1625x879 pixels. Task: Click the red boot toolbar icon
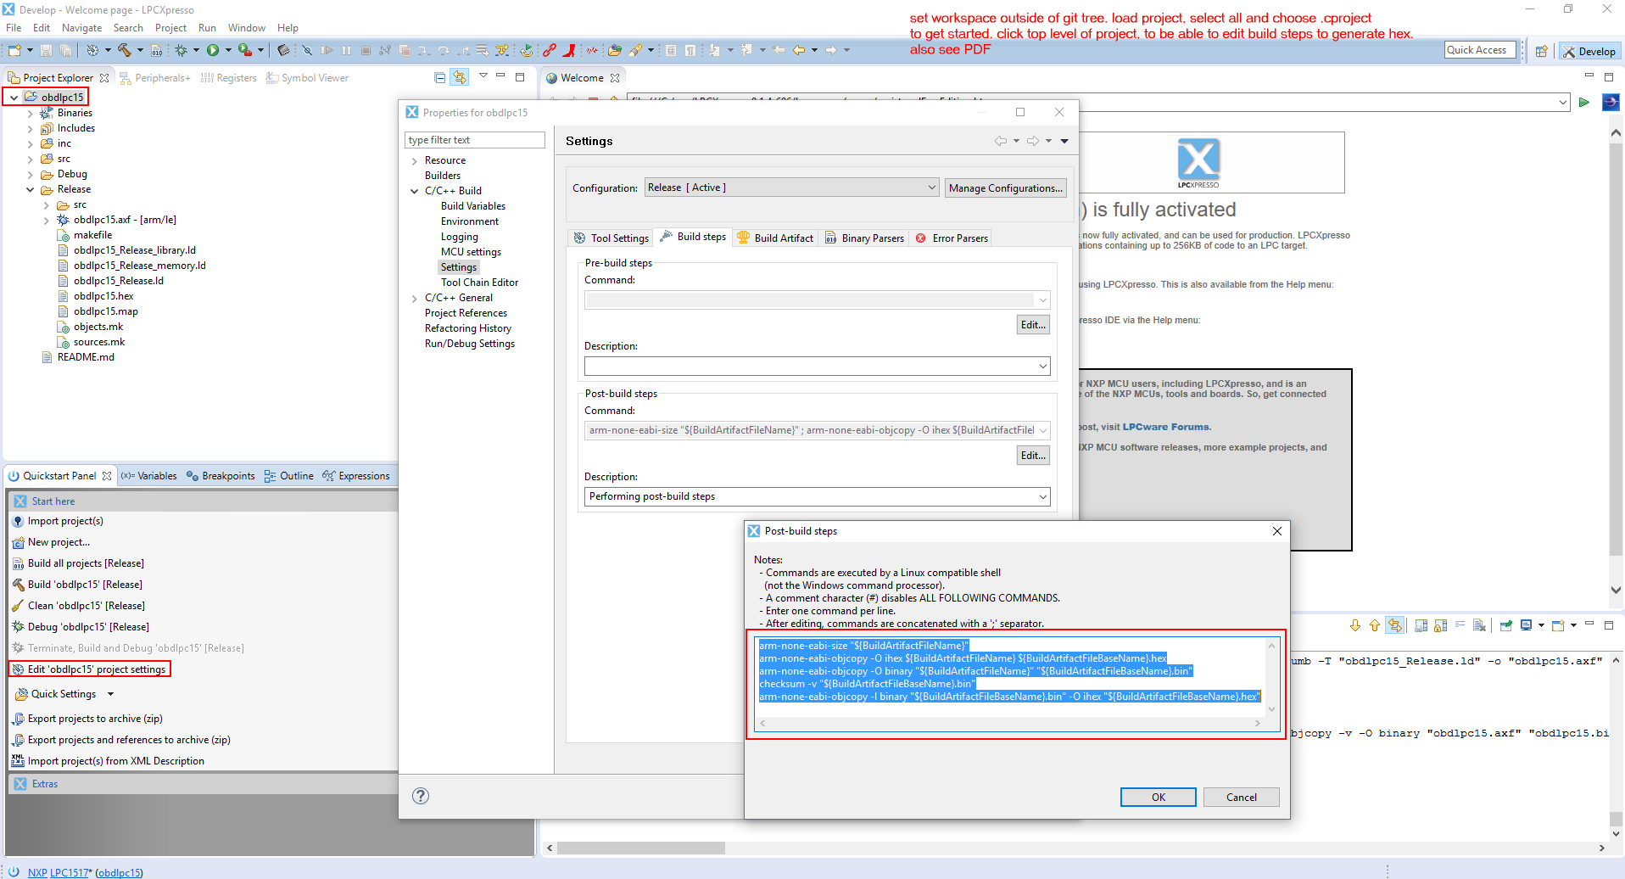(x=569, y=51)
